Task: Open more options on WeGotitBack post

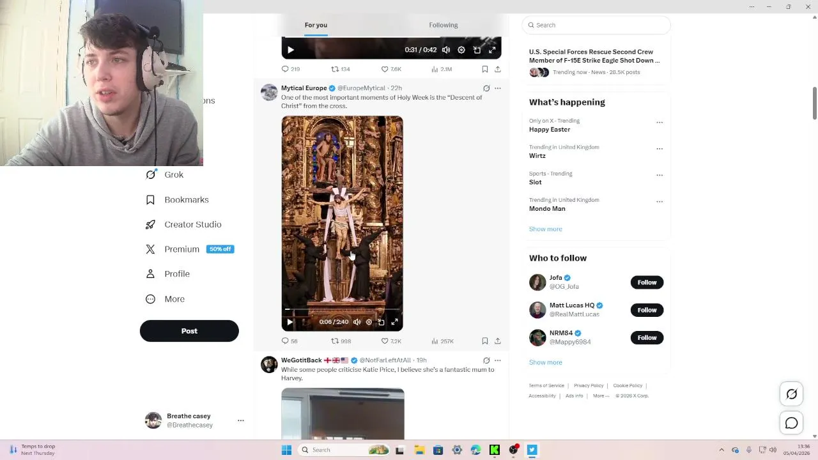Action: (x=498, y=360)
